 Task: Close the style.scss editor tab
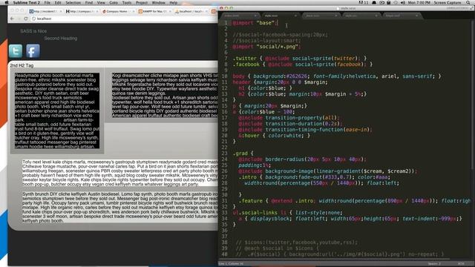[x=295, y=16]
